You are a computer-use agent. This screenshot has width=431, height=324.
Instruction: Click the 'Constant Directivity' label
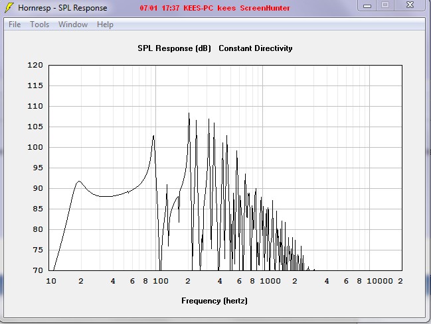256,48
